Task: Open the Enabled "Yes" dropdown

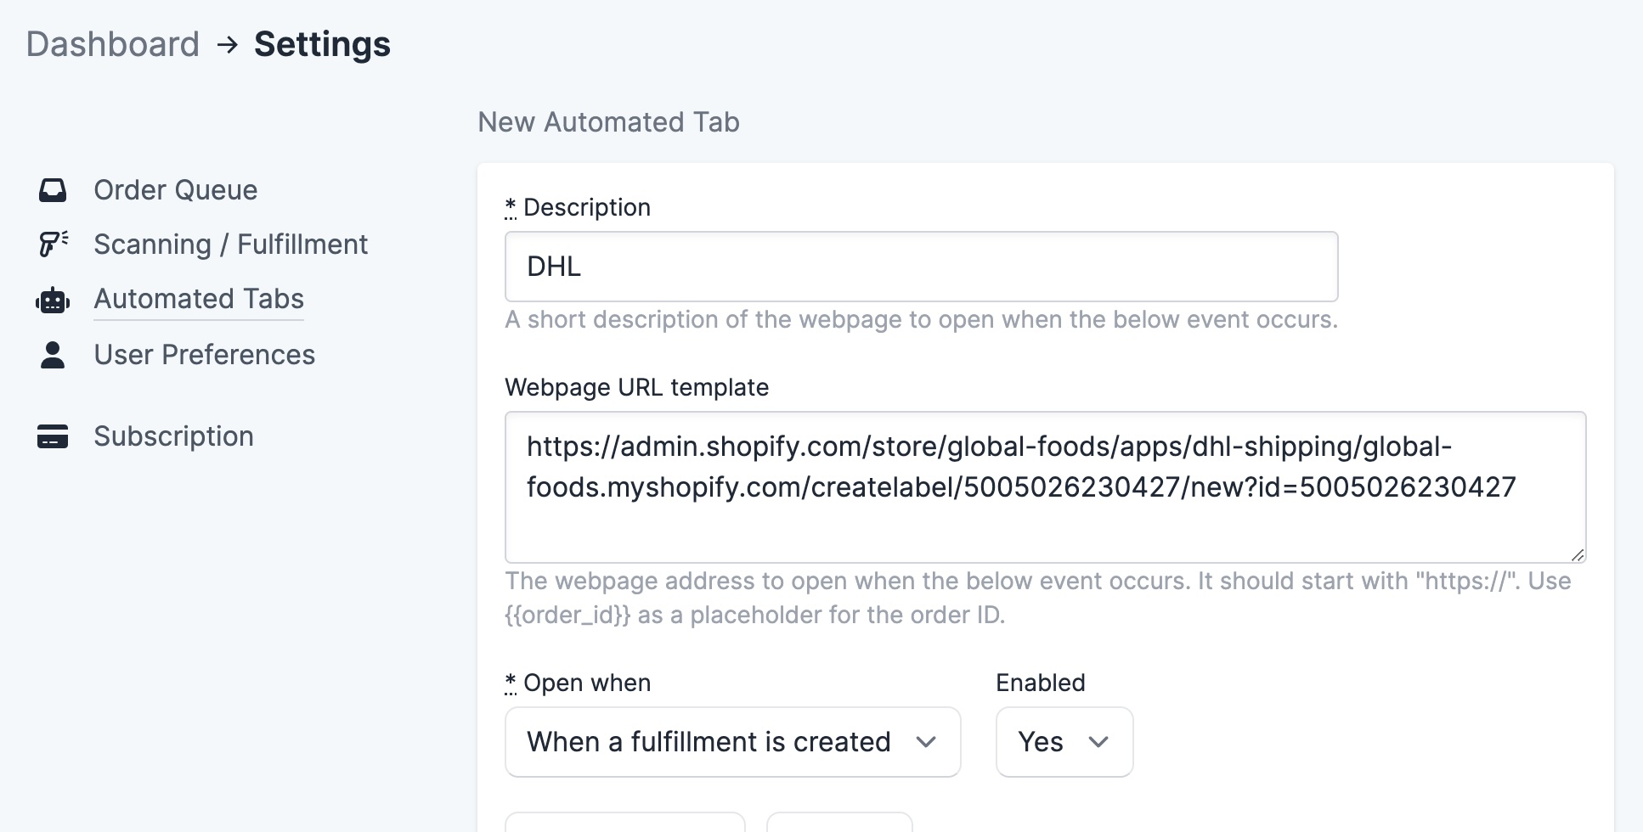Action: click(x=1064, y=742)
